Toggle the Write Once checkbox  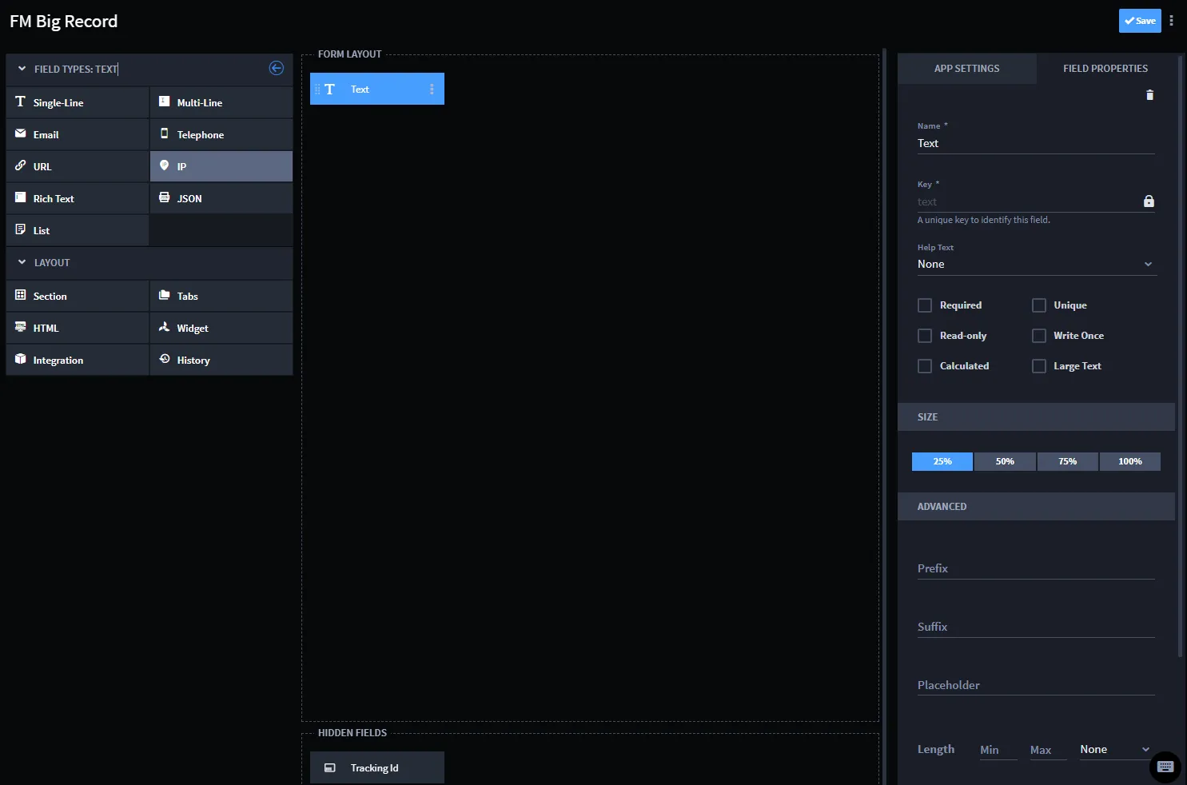pyautogui.click(x=1039, y=336)
